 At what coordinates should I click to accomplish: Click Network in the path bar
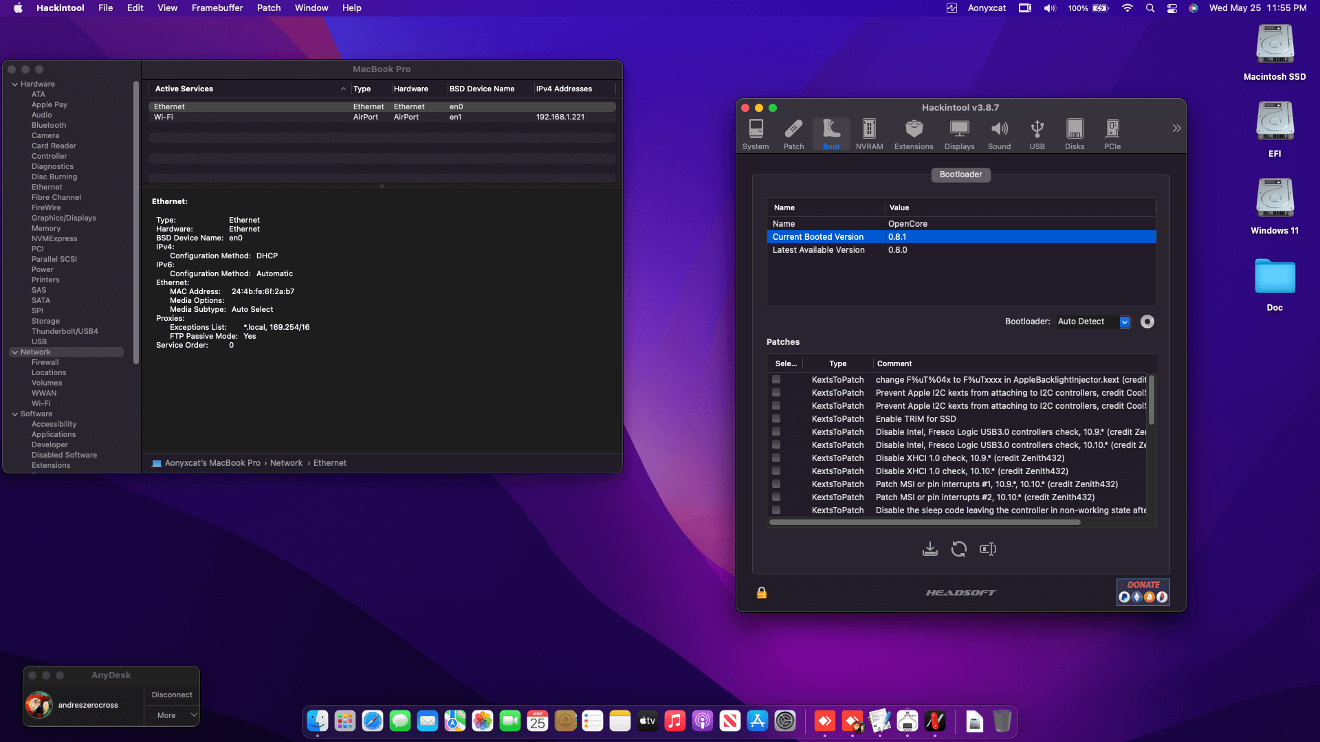tap(286, 463)
